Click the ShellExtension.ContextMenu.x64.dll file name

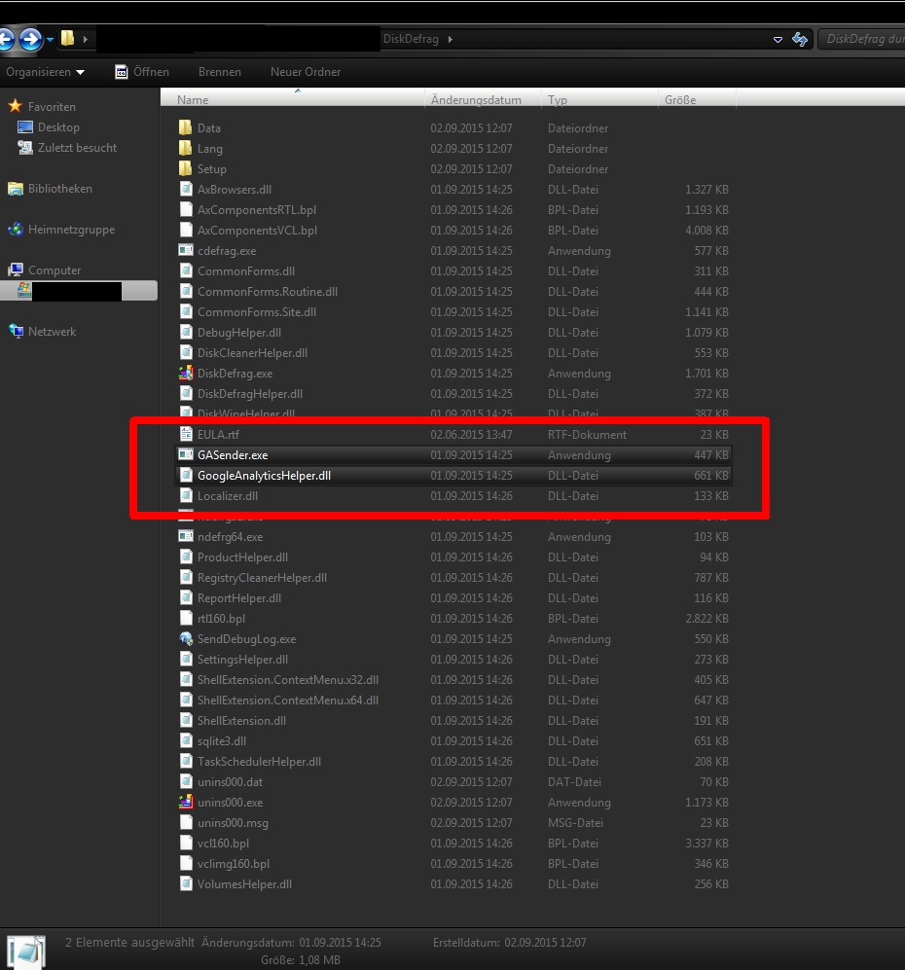point(288,700)
